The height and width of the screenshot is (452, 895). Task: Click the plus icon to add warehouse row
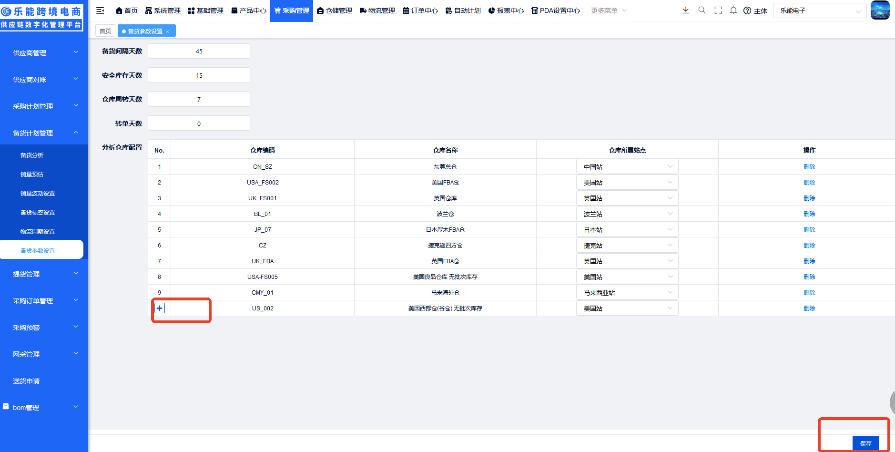(160, 308)
